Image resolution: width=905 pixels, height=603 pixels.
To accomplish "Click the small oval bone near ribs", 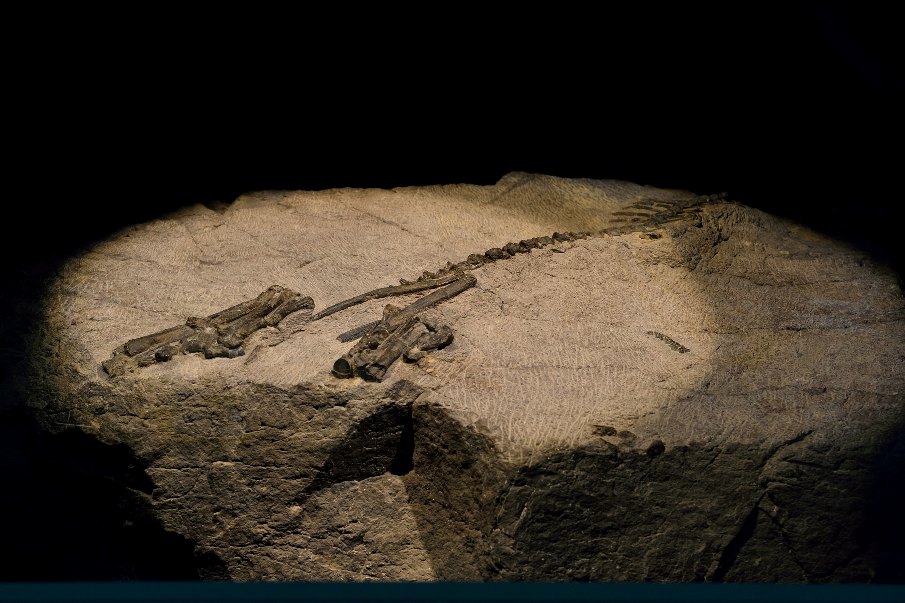I will 651,236.
